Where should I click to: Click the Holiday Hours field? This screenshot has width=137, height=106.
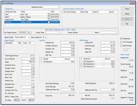(x=28, y=71)
